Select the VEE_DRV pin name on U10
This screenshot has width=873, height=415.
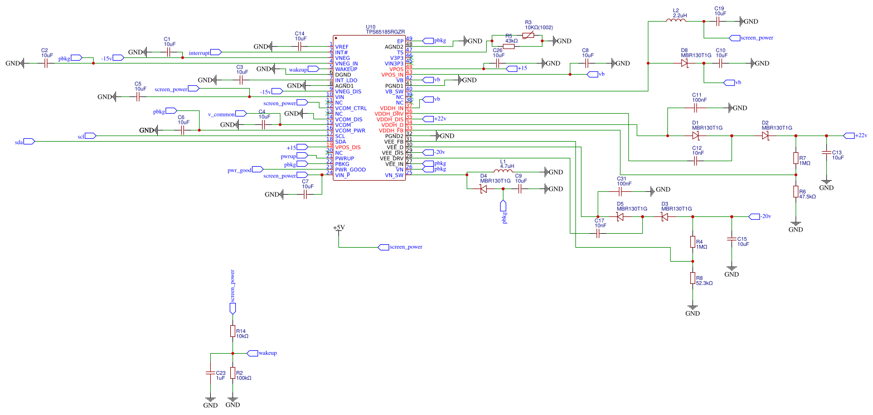(392, 158)
